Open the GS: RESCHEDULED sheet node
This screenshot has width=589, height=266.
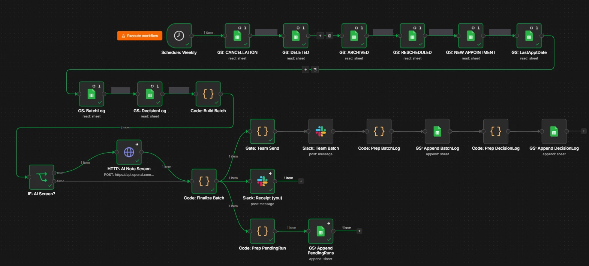[412, 36]
